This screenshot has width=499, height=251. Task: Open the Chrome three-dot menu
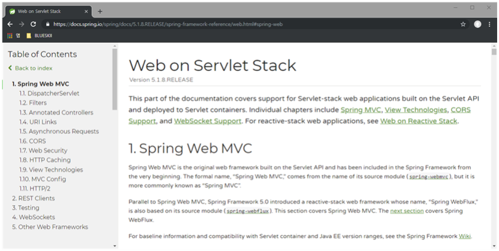[x=490, y=24]
